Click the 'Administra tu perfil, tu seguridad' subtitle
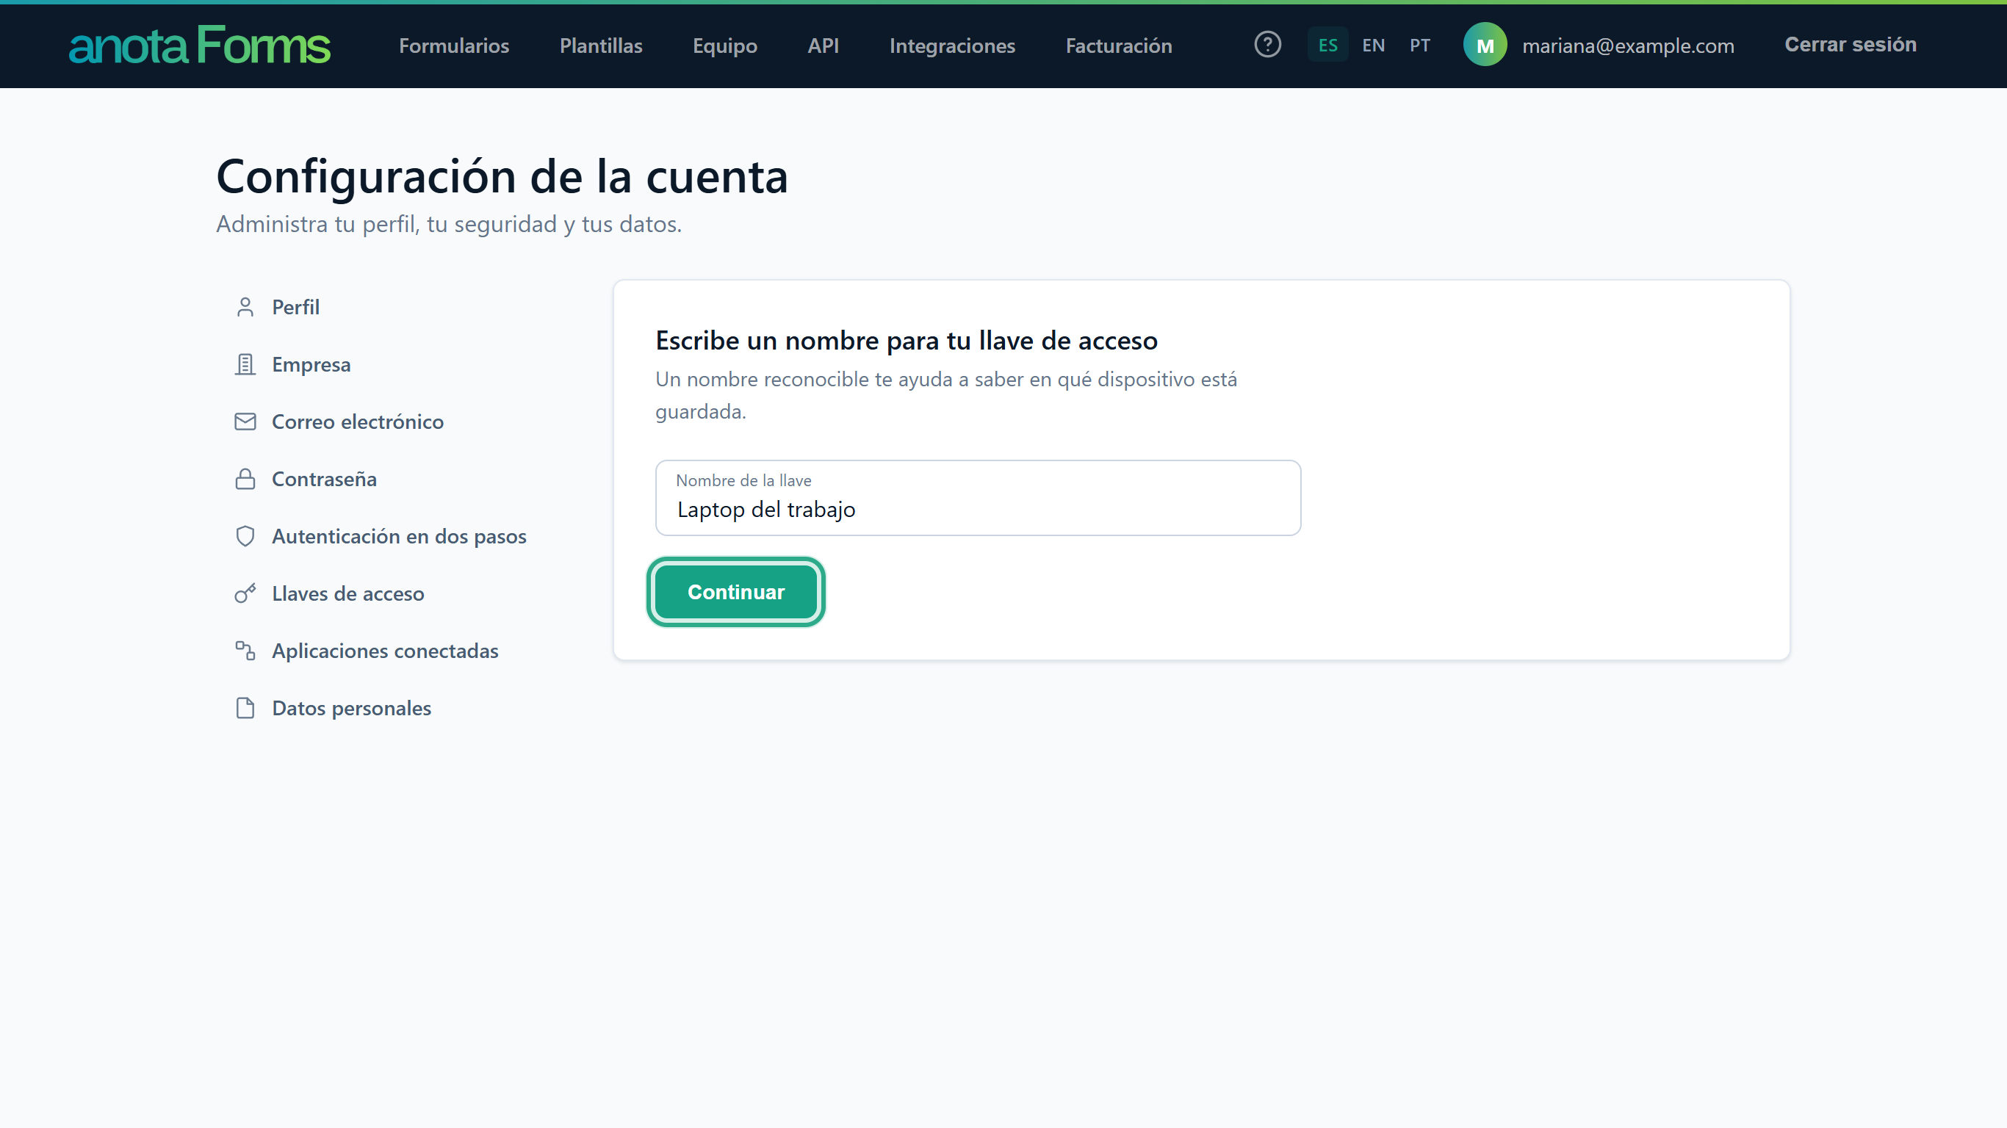 pos(449,225)
